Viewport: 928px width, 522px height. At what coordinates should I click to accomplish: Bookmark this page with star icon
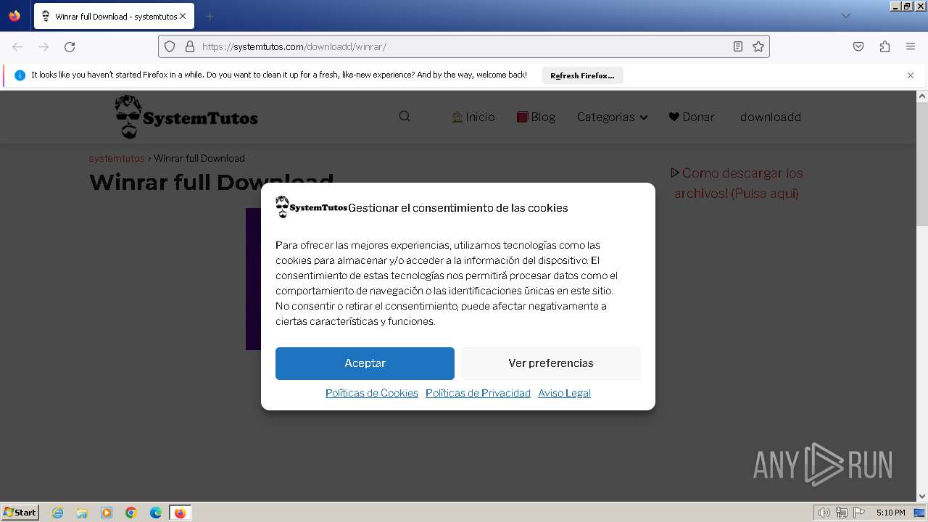[758, 46]
